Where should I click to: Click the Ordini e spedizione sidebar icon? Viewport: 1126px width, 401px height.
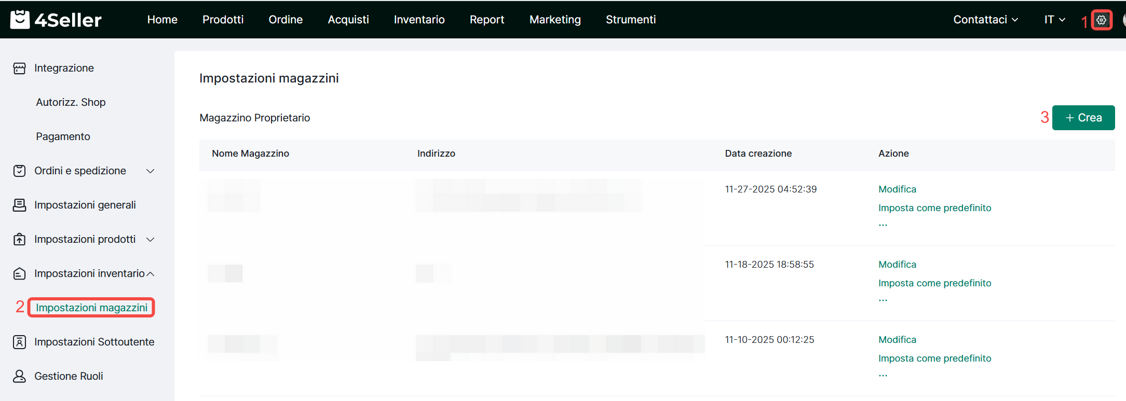pos(20,171)
